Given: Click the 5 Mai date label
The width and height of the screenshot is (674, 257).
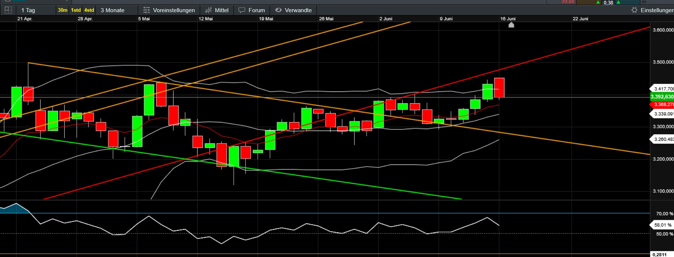Looking at the screenshot, I should coord(144,19).
